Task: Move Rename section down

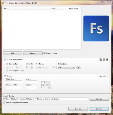Action: pyautogui.click(x=107, y=76)
